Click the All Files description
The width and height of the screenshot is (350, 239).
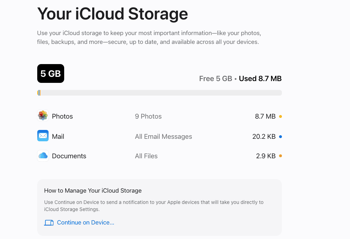[x=146, y=156]
